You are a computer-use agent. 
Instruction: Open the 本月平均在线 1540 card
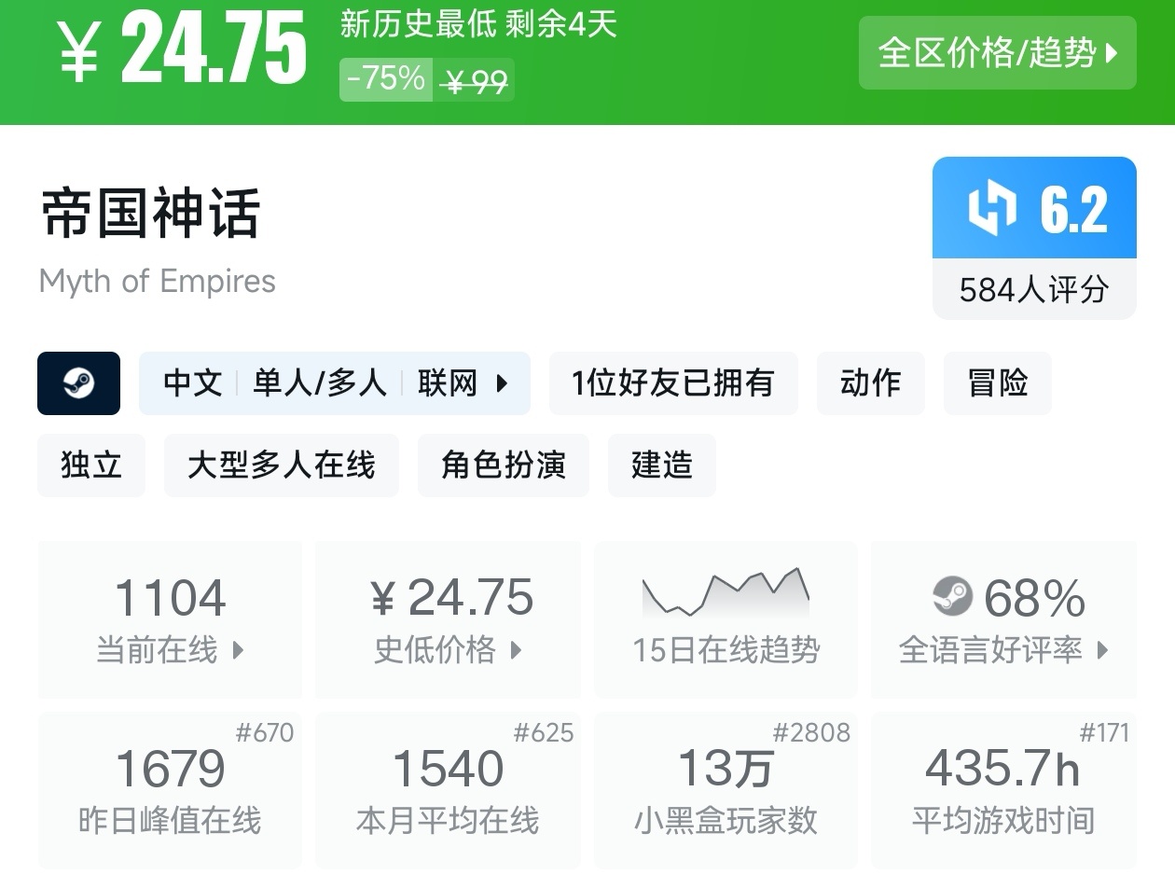(x=448, y=791)
